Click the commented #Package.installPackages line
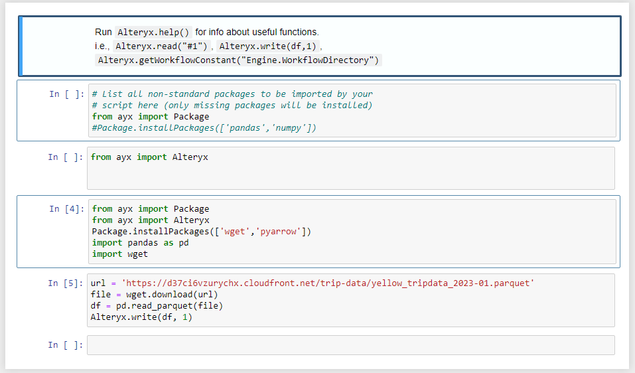 tap(204, 127)
